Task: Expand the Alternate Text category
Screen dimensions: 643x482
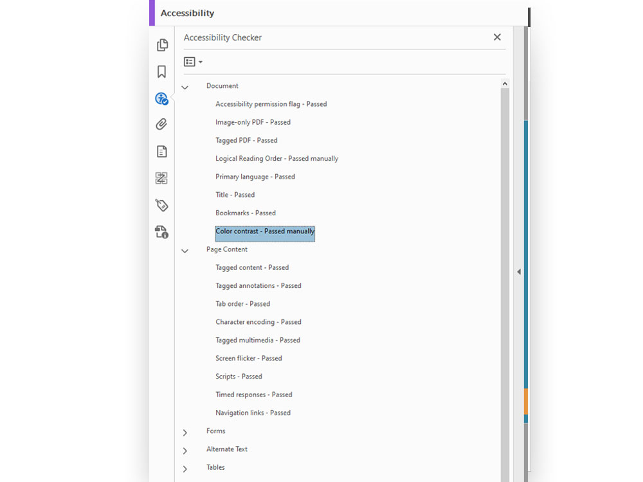Action: tap(185, 451)
